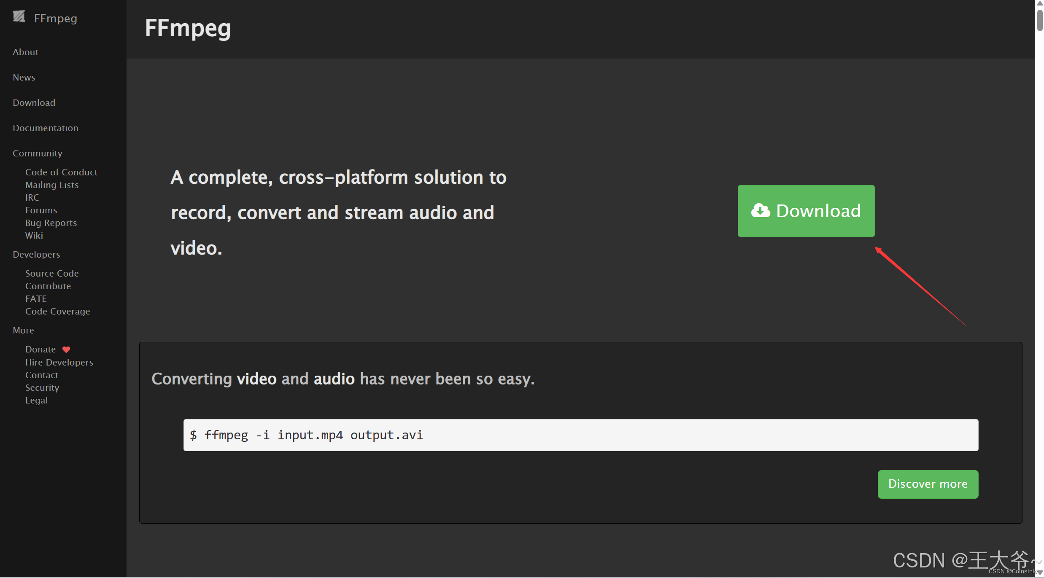Open the Code of Conduct link

[61, 172]
